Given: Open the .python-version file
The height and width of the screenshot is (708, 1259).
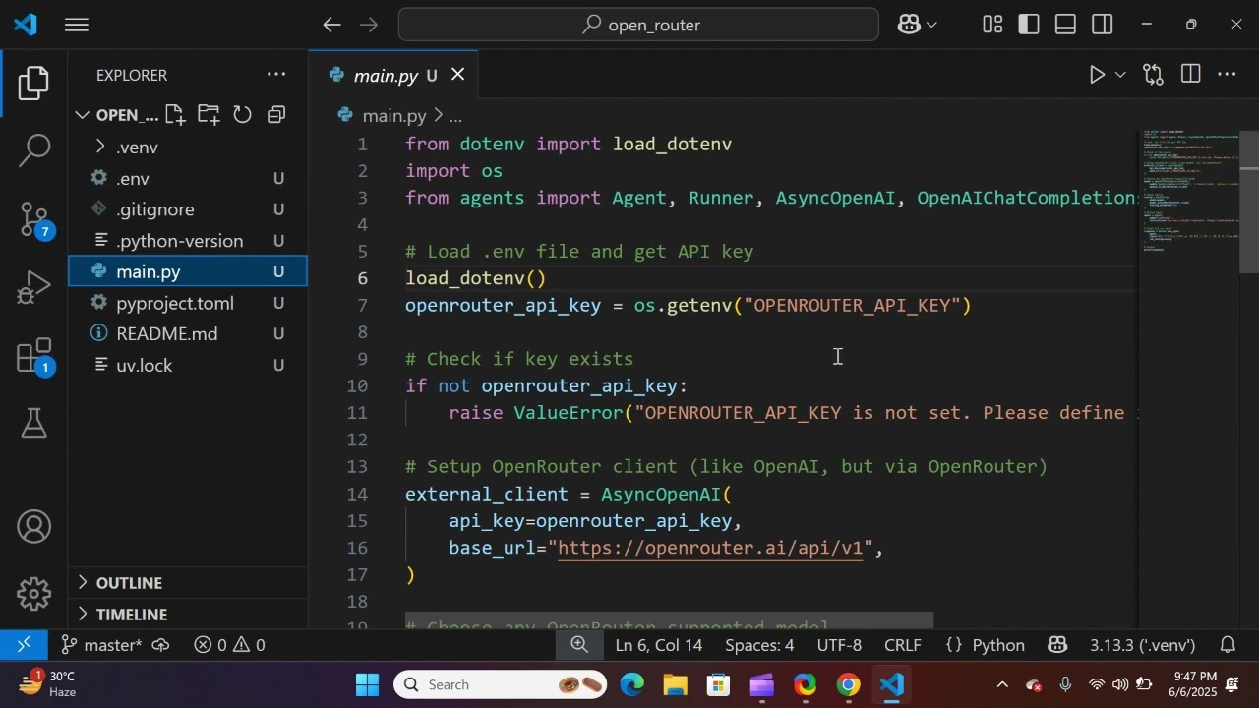Looking at the screenshot, I should pyautogui.click(x=187, y=241).
